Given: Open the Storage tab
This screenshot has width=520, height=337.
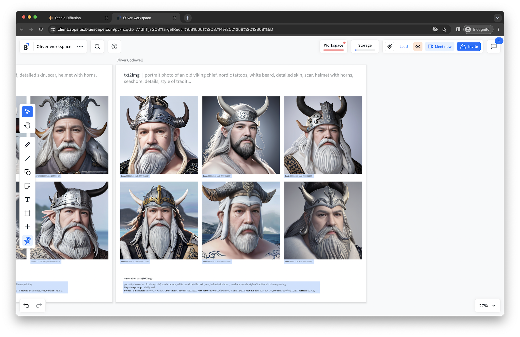Looking at the screenshot, I should pyautogui.click(x=365, y=46).
